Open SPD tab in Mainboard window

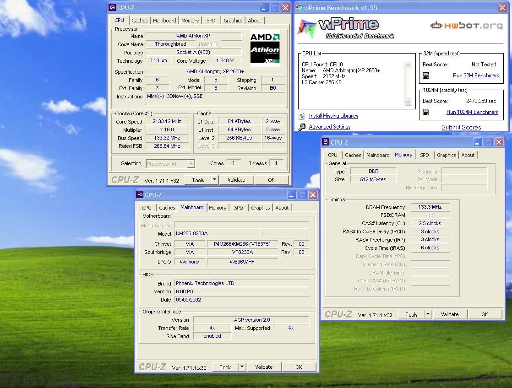238,208
